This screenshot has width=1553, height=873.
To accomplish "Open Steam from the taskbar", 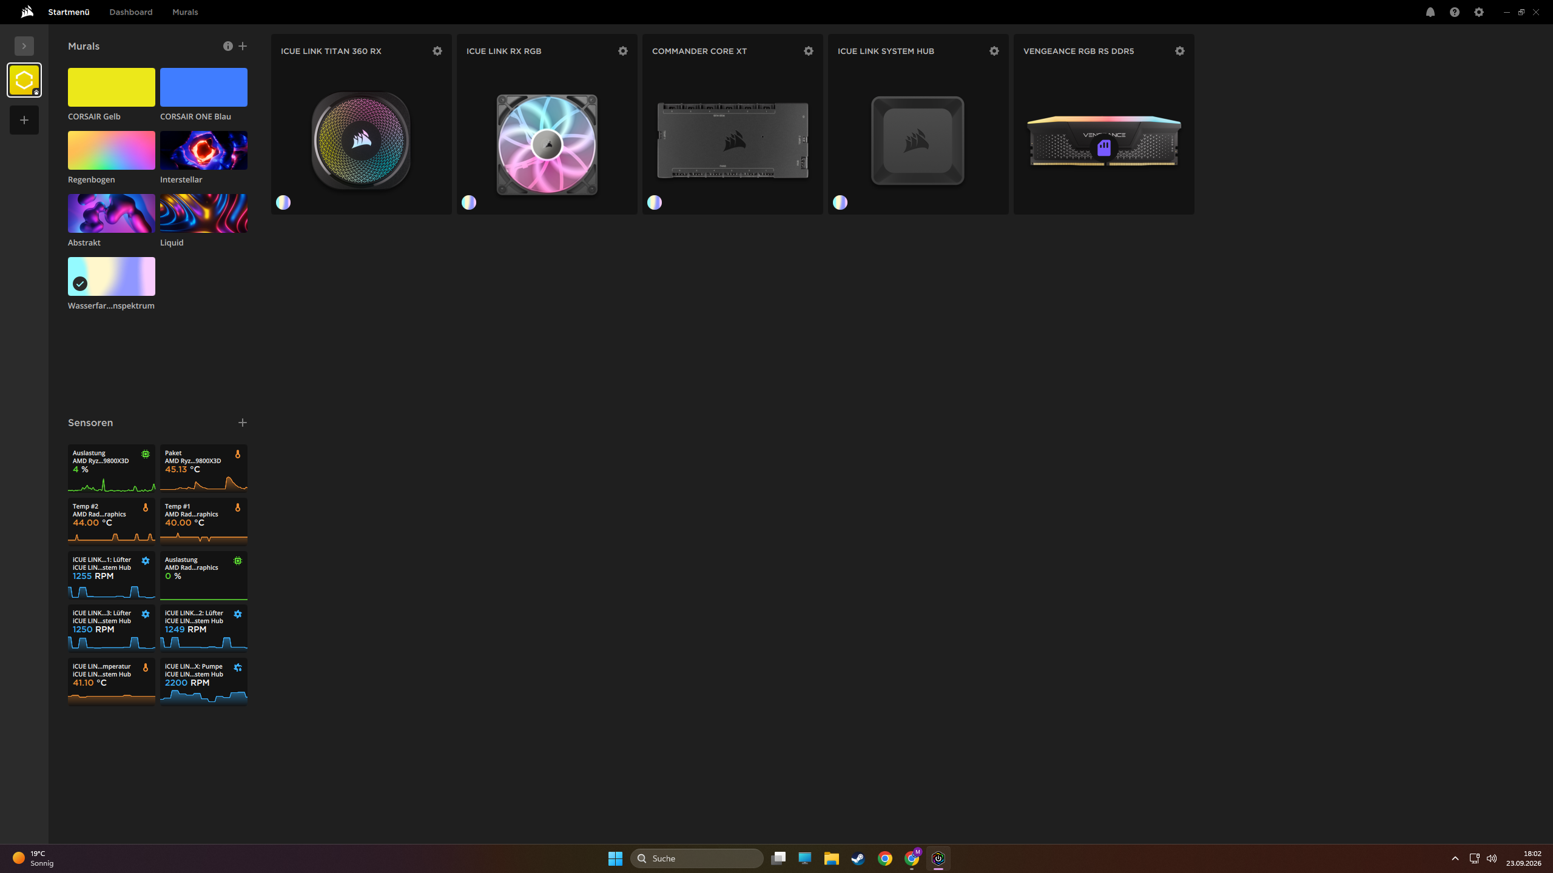I will click(858, 858).
